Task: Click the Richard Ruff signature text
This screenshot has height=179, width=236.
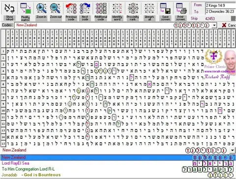Action: pyautogui.click(x=217, y=77)
